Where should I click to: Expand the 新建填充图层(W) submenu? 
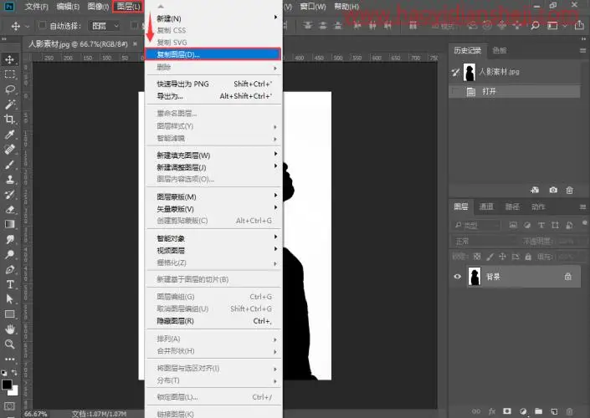[213, 155]
